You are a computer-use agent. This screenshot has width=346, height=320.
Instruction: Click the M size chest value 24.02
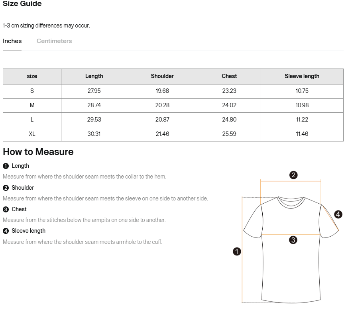tap(229, 105)
